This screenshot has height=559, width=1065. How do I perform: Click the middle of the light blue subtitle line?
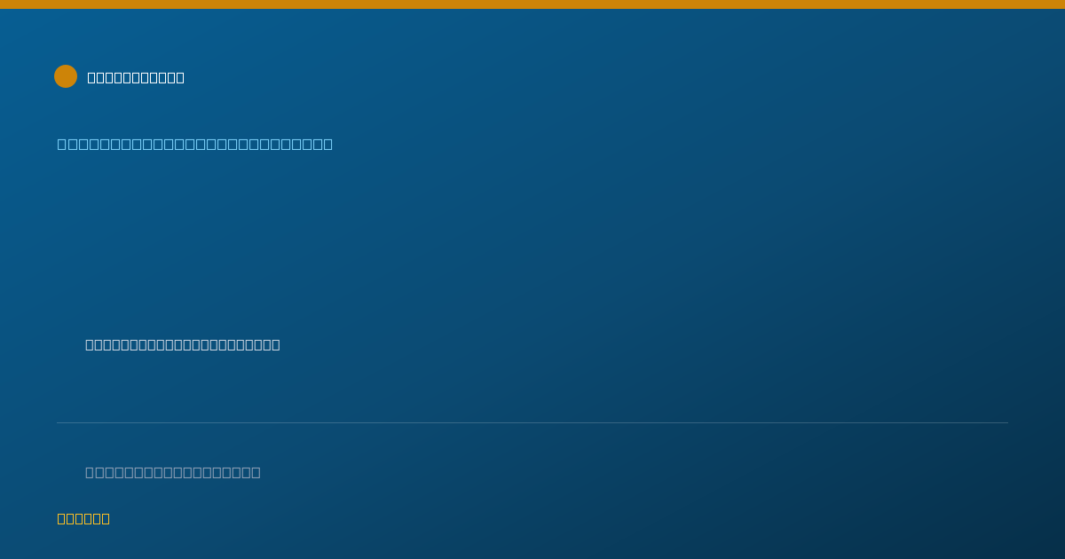tap(195, 144)
